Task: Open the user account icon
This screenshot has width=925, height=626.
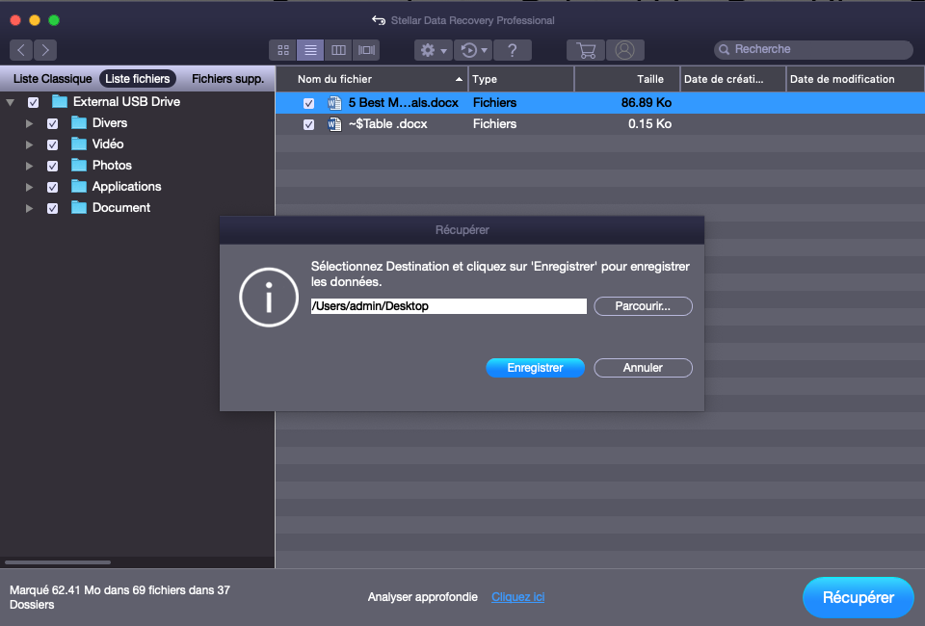Action: [x=625, y=50]
